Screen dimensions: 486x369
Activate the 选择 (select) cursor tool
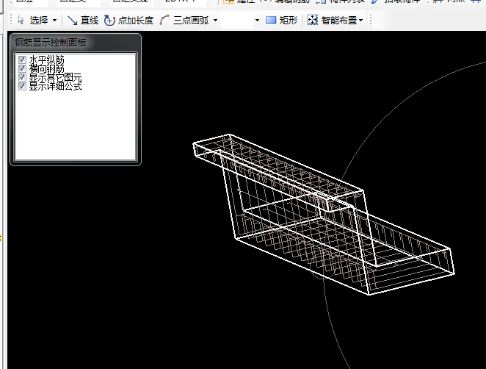[33, 21]
